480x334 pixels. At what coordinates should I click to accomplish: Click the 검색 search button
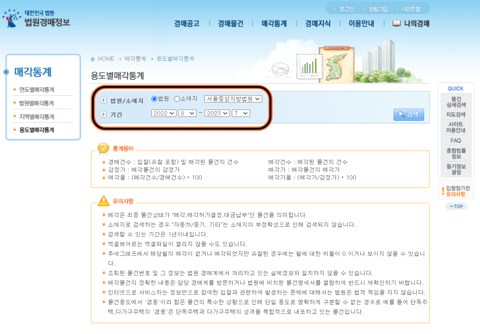(408, 114)
